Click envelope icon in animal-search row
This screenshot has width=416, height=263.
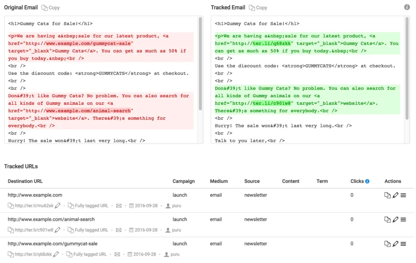119,230
